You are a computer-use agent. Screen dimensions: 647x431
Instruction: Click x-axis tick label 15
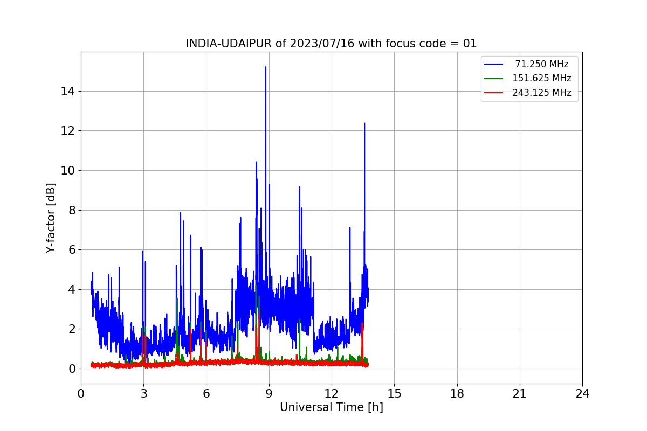[x=394, y=394]
